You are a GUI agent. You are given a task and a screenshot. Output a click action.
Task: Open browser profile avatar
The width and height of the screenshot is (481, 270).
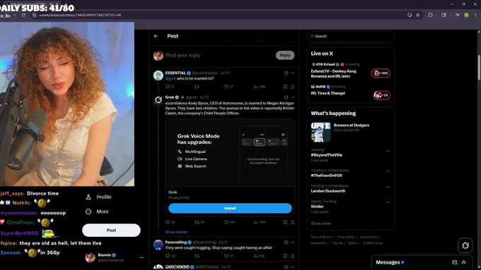[466, 15]
